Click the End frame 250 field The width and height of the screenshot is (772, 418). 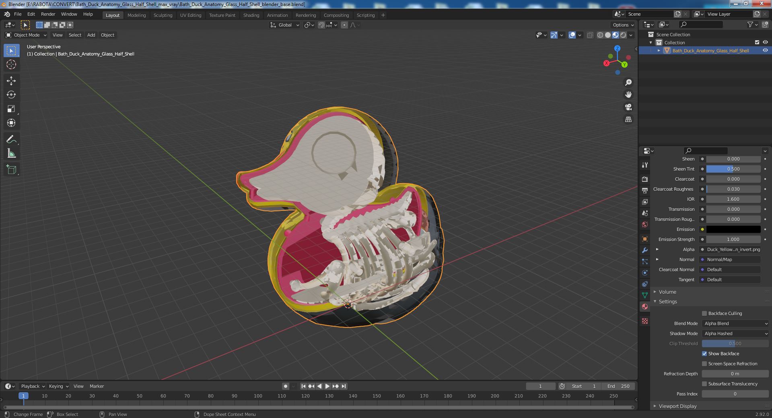(618, 386)
